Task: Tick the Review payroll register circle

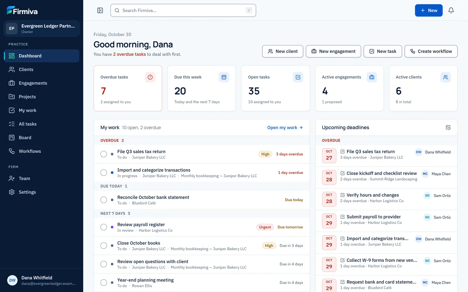Action: point(104,227)
